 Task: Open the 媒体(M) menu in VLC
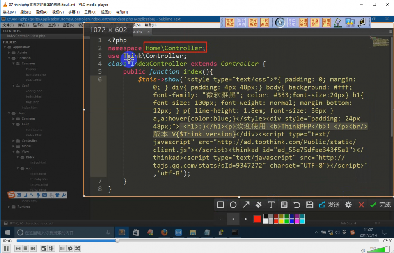coord(9,12)
